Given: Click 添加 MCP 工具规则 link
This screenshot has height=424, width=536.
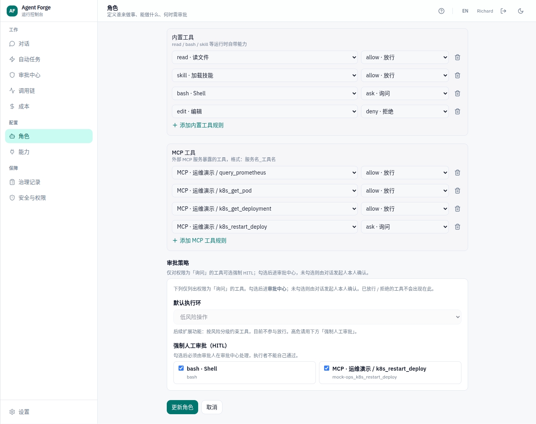Looking at the screenshot, I should click(x=199, y=240).
